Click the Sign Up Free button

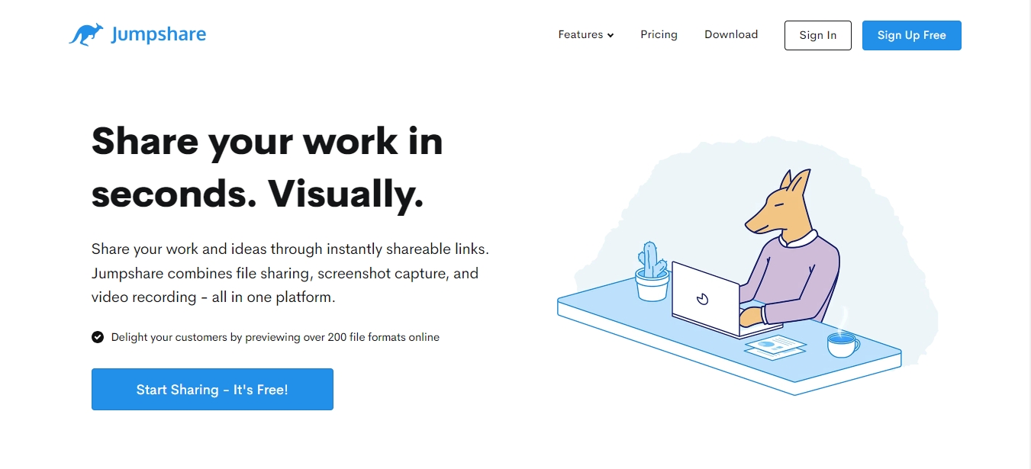click(912, 35)
